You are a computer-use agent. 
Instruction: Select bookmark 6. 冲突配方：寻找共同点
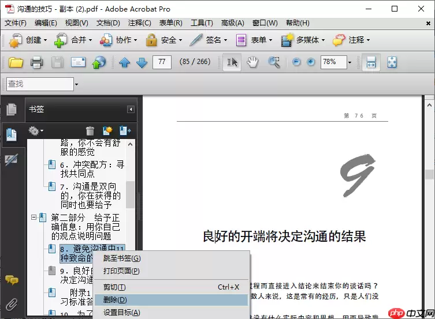click(x=92, y=169)
